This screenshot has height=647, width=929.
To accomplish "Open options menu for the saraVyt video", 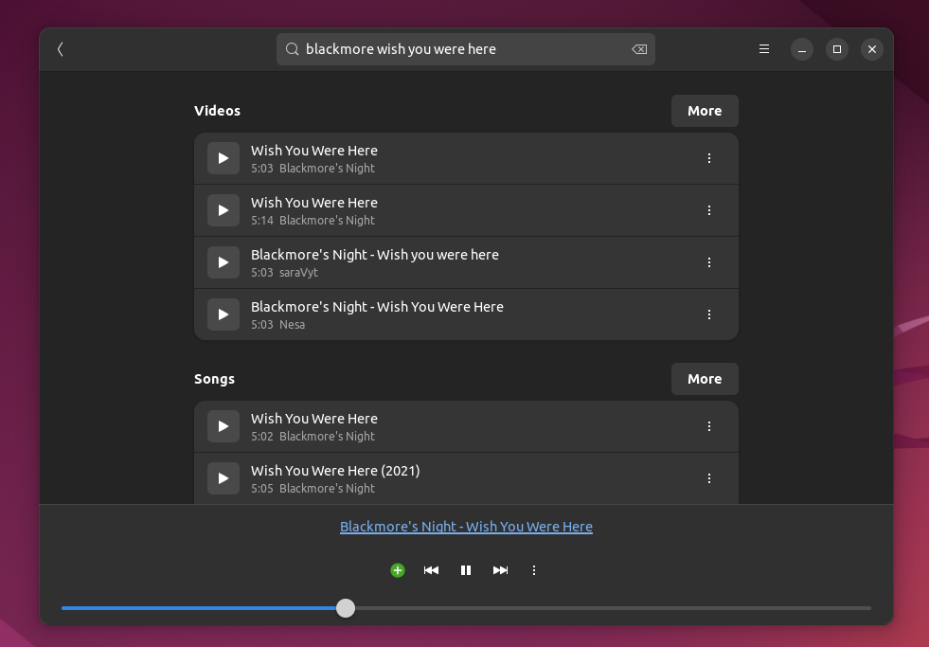I will [709, 262].
